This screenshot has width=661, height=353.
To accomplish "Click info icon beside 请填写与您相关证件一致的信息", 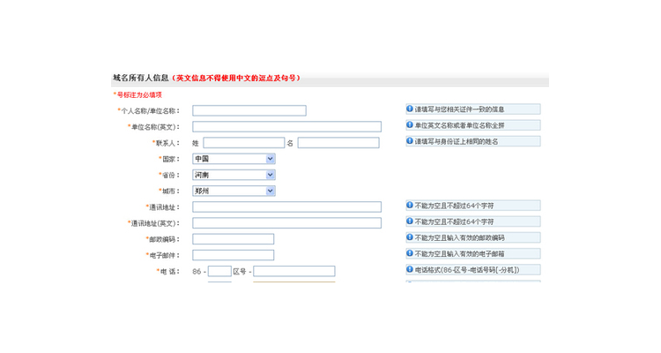I will [410, 109].
